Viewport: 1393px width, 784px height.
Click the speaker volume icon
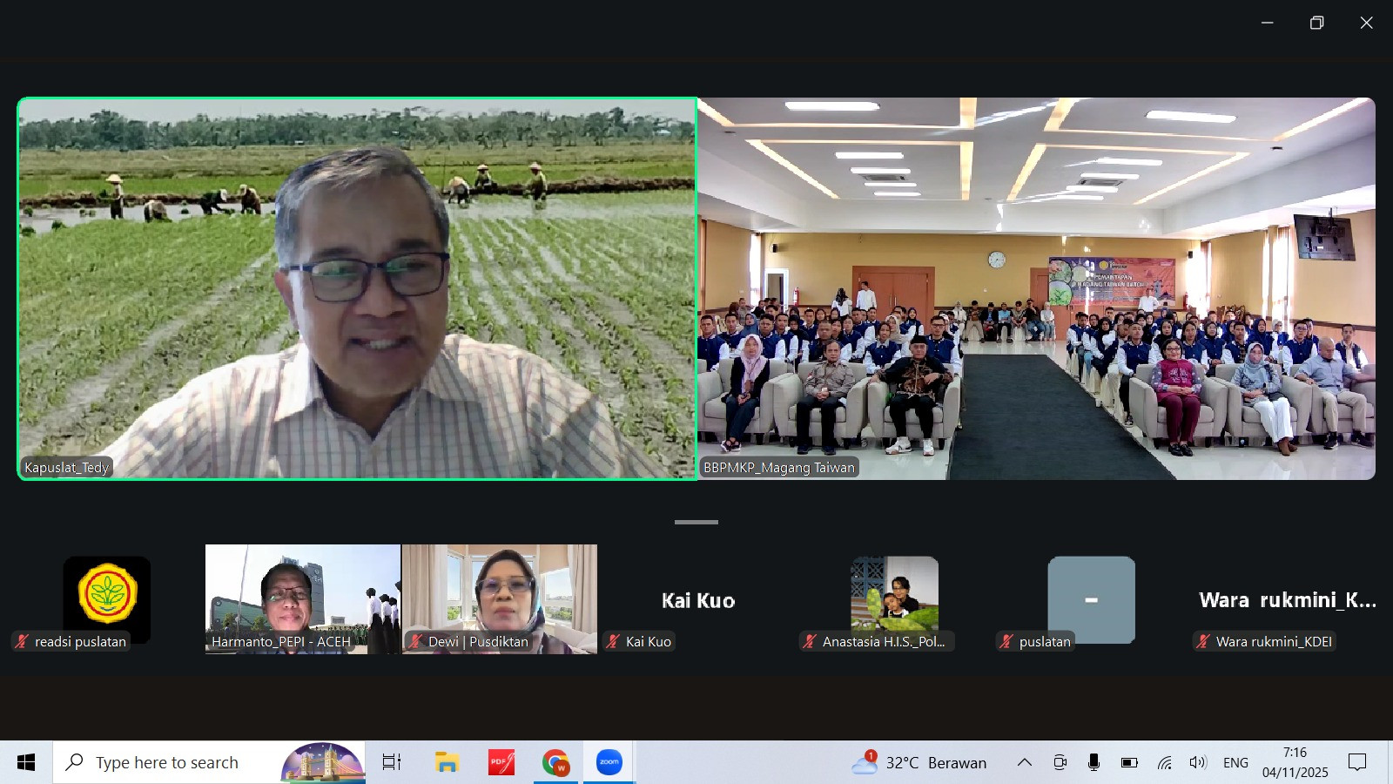click(1198, 762)
